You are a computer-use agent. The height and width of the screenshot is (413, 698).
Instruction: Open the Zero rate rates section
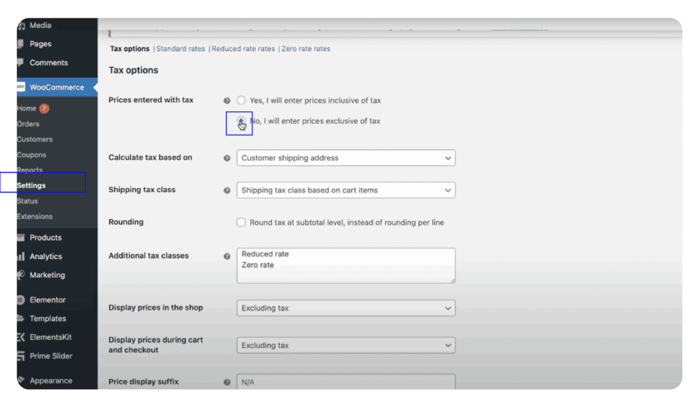coord(306,49)
